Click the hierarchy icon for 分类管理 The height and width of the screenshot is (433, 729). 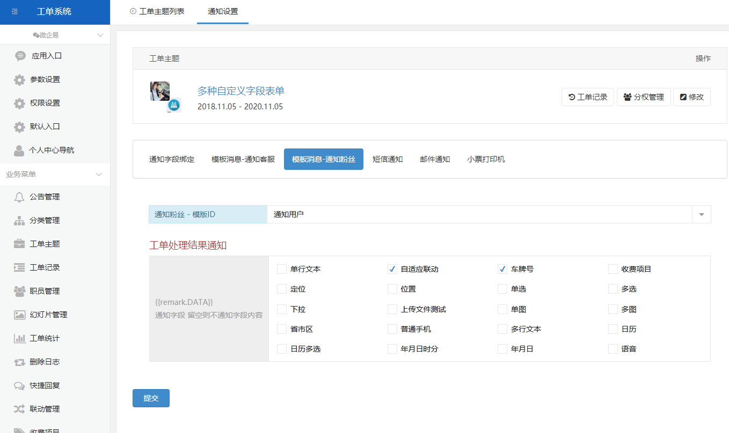pos(19,221)
